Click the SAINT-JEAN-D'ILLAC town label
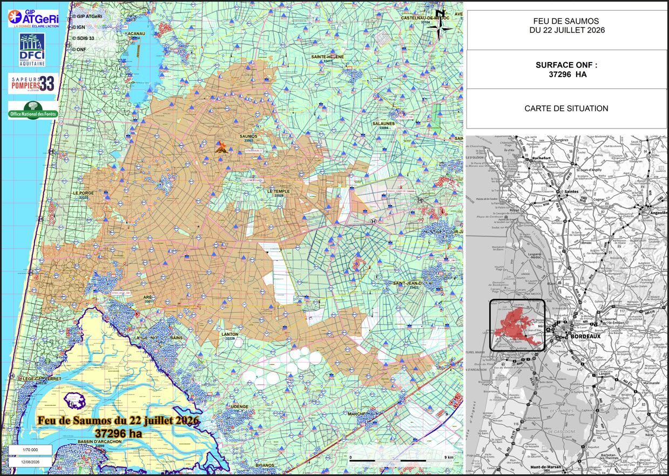This screenshot has width=669, height=476. [413, 283]
